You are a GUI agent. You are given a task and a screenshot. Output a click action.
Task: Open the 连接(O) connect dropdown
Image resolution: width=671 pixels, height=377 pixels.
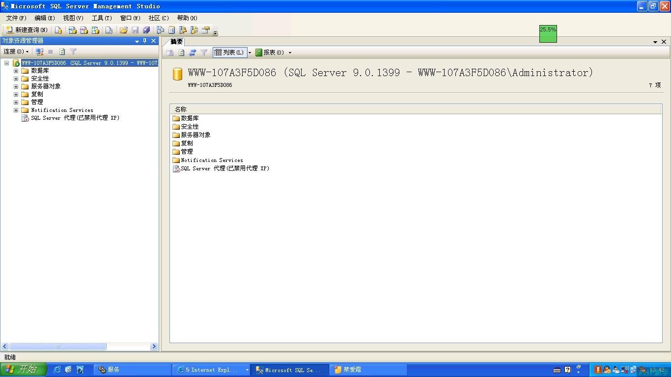(x=16, y=52)
